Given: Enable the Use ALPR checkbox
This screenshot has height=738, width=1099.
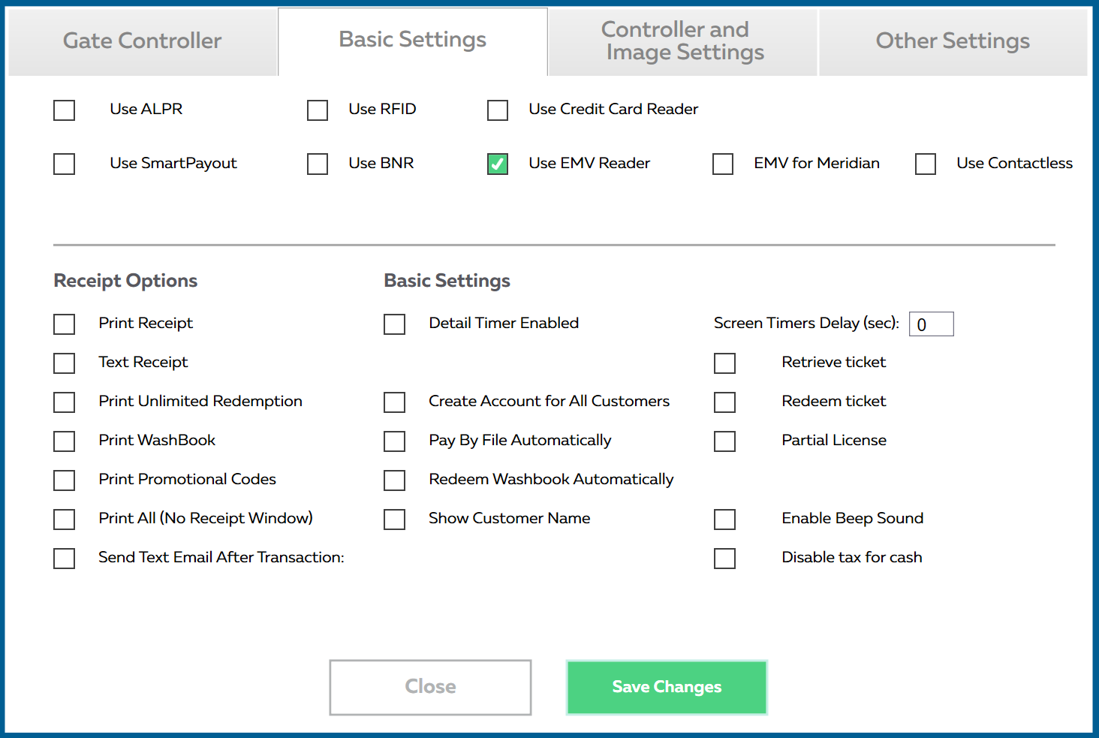Looking at the screenshot, I should click(64, 110).
